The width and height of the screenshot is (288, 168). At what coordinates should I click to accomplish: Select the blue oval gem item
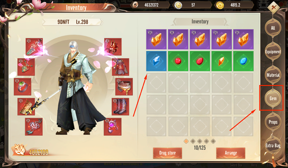243,61
